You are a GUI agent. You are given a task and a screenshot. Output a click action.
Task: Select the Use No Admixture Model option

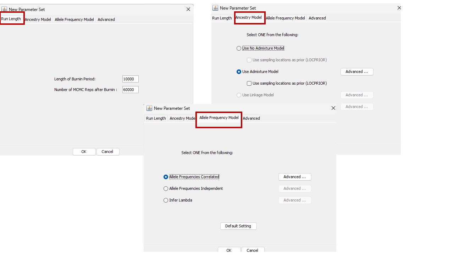click(x=239, y=48)
